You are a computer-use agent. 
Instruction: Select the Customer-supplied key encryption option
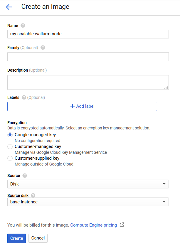click(x=10, y=158)
